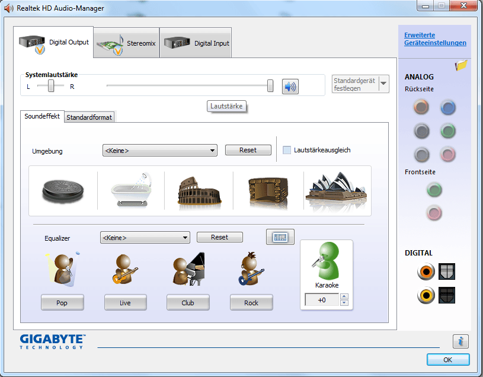Screen dimensions: 483x377
Task: Minimize the Realtek HD Audio-Manager window
Action: click(x=426, y=5)
